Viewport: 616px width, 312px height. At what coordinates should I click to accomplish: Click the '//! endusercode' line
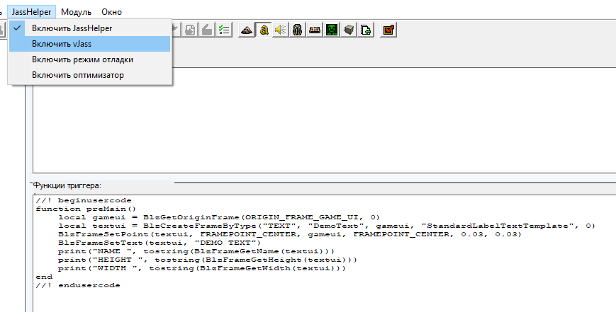(x=78, y=285)
